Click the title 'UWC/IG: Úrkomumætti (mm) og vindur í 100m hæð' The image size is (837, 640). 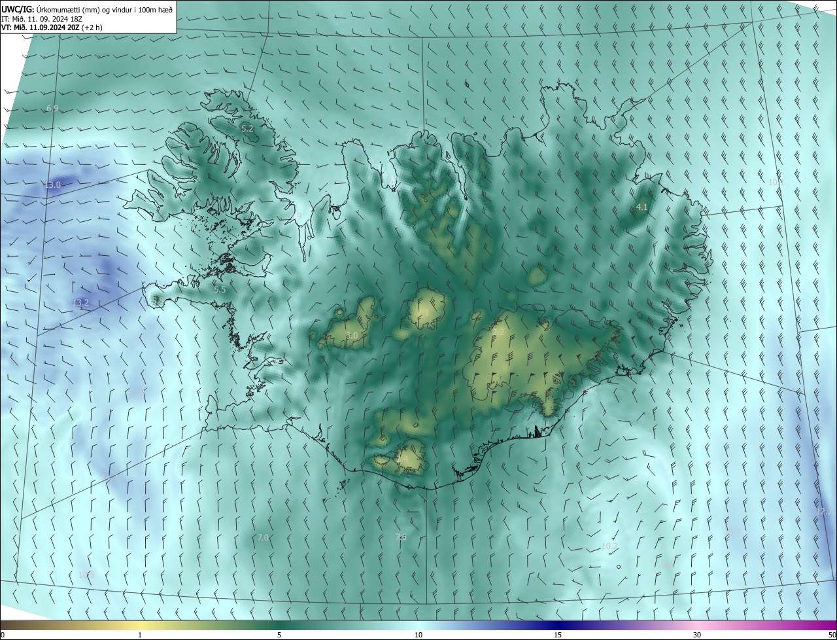[86, 9]
